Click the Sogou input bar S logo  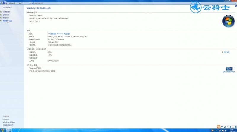pyautogui.click(x=219, y=127)
